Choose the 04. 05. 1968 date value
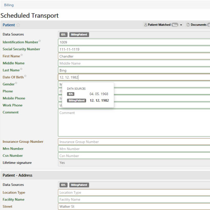Image resolution: width=210 pixels, height=210 pixels. tap(99, 94)
